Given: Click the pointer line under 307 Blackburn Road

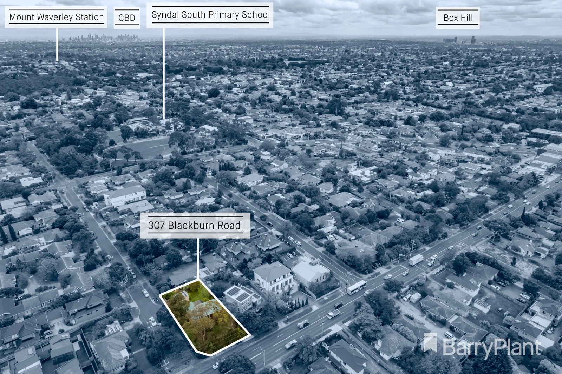Looking at the screenshot, I should tap(198, 259).
